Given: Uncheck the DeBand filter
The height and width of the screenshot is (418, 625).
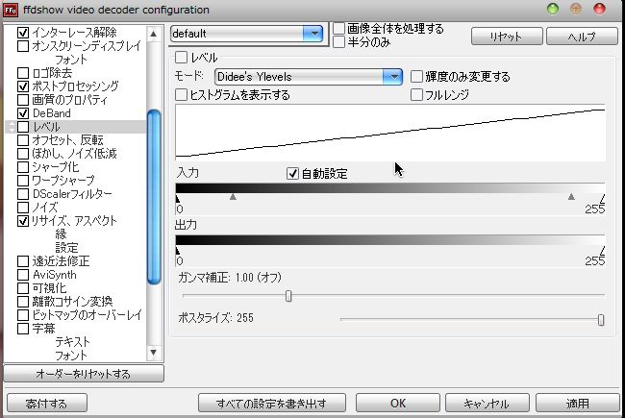Looking at the screenshot, I should (x=23, y=113).
